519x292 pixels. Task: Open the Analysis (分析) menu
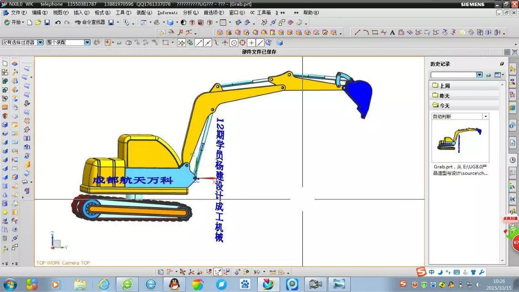click(191, 13)
